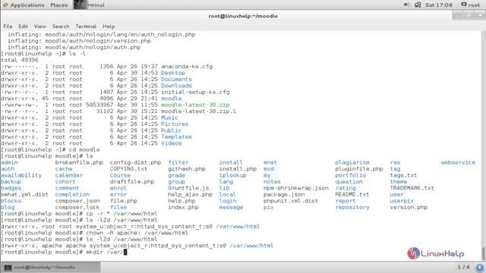
Task: Click the githash.php entry
Action: pyautogui.click(x=187, y=169)
